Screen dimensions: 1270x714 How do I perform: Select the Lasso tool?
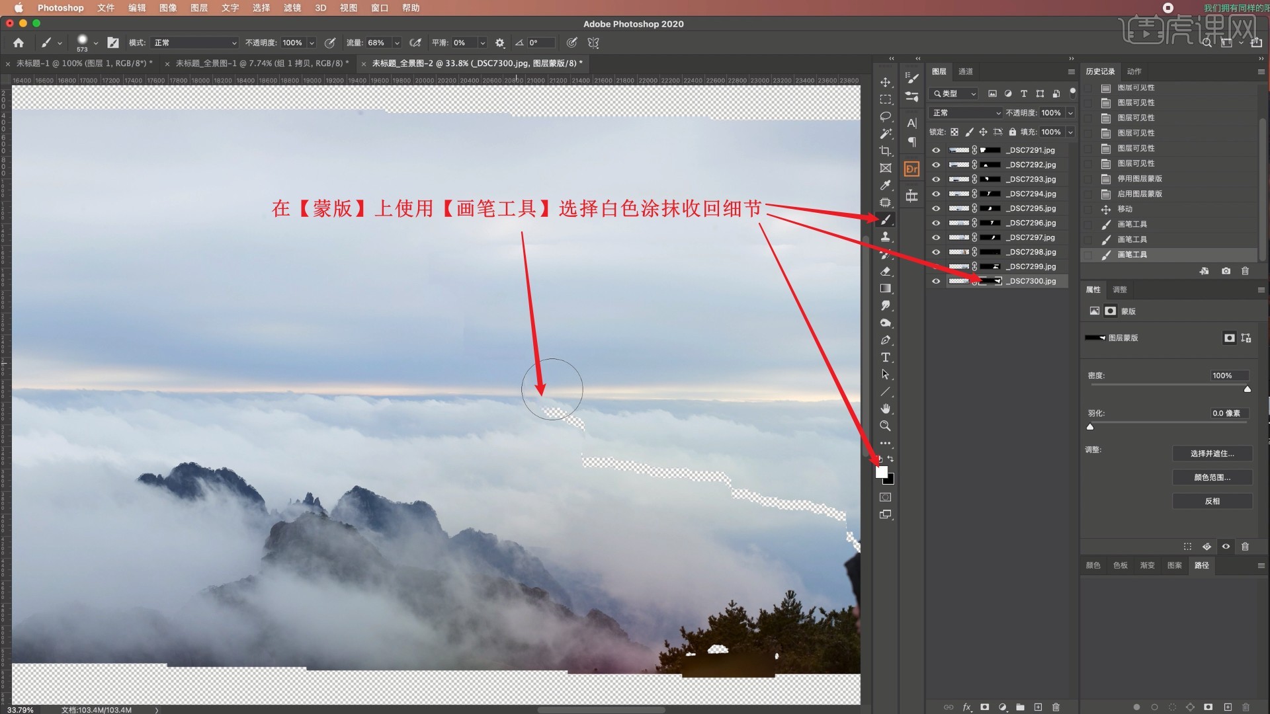coord(885,116)
